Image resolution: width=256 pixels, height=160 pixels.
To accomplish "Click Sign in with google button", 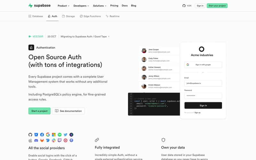I will [203, 65].
